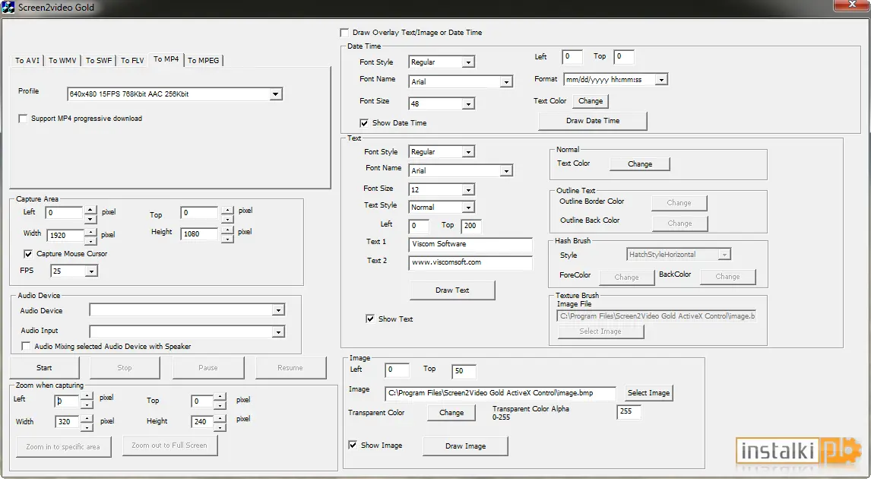This screenshot has height=479, width=871.
Task: Decrease Zoom Height value with down arrow
Action: point(220,427)
